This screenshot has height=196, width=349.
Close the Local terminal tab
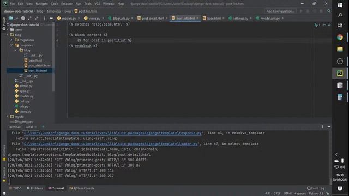(x=35, y=127)
